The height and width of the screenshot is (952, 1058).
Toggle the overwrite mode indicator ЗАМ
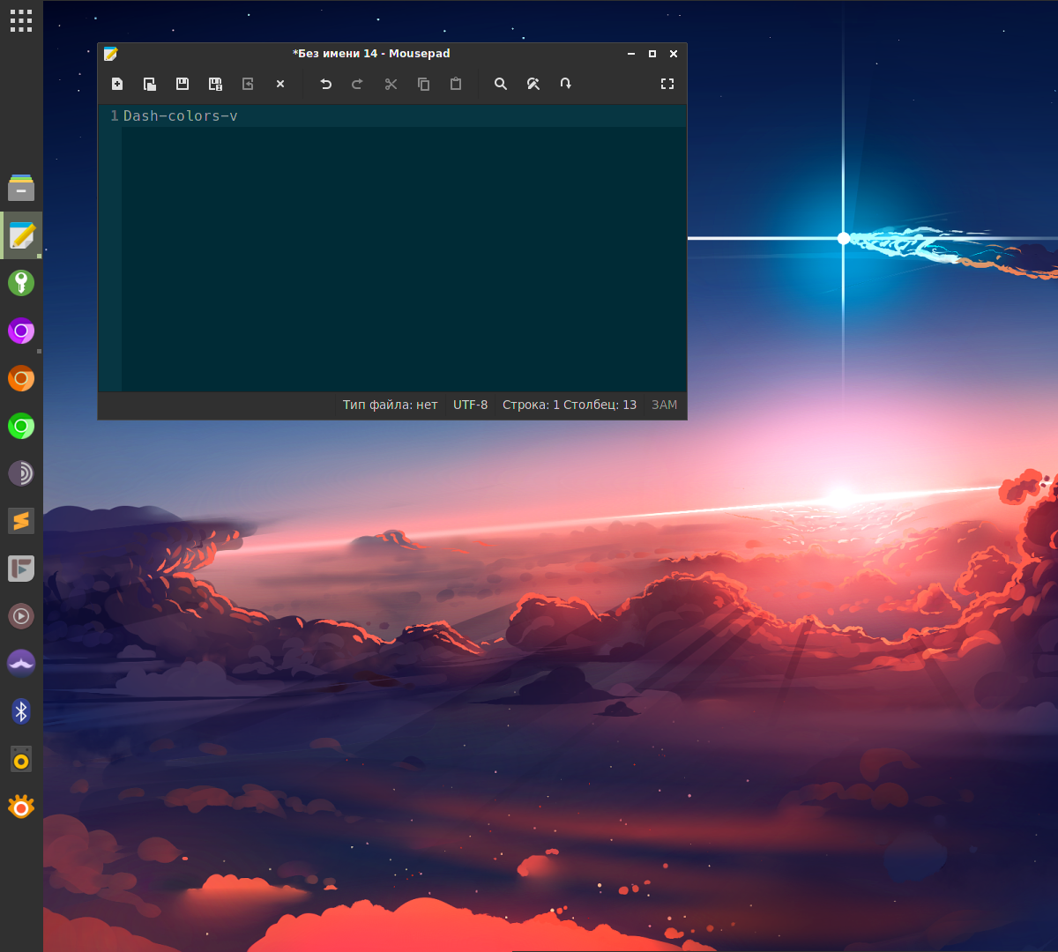pyautogui.click(x=665, y=405)
